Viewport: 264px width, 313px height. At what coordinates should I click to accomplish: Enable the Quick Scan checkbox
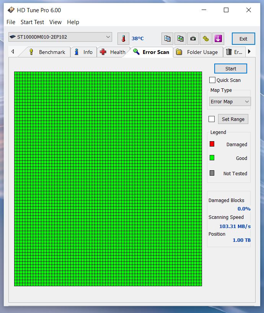point(212,80)
